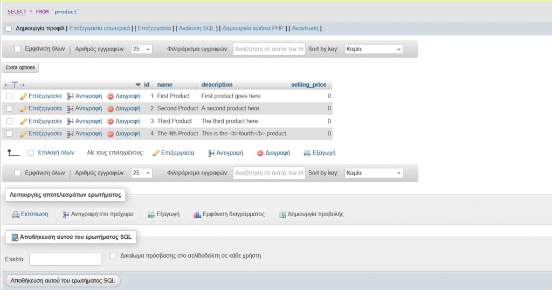This screenshot has width=552, height=290.
Task: Click the Εξαγωγή icon in the with-selected row
Action: coord(307,153)
